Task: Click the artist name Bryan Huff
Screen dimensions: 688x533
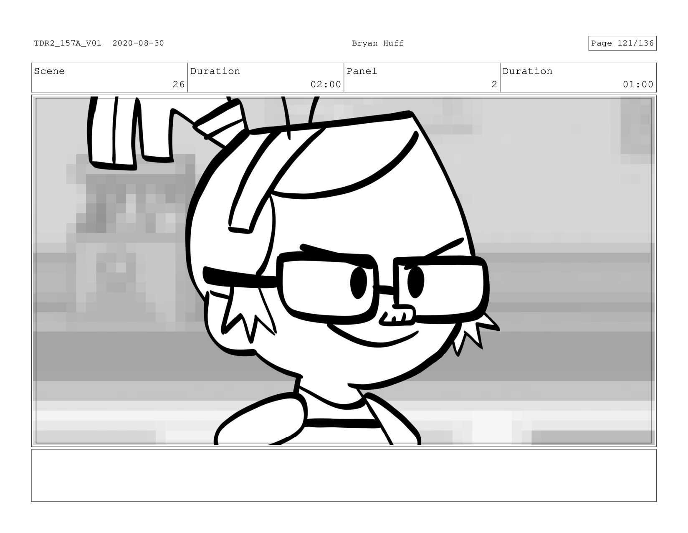Action: tap(377, 43)
